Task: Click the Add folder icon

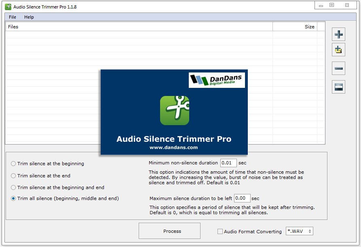Action: coord(338,49)
